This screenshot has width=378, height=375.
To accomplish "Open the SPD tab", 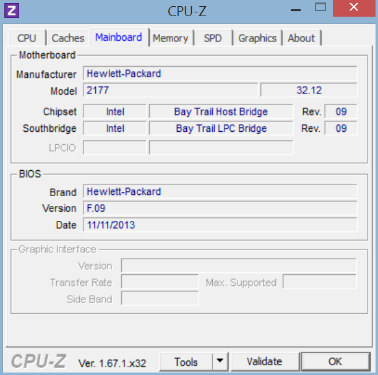I will tap(213, 38).
